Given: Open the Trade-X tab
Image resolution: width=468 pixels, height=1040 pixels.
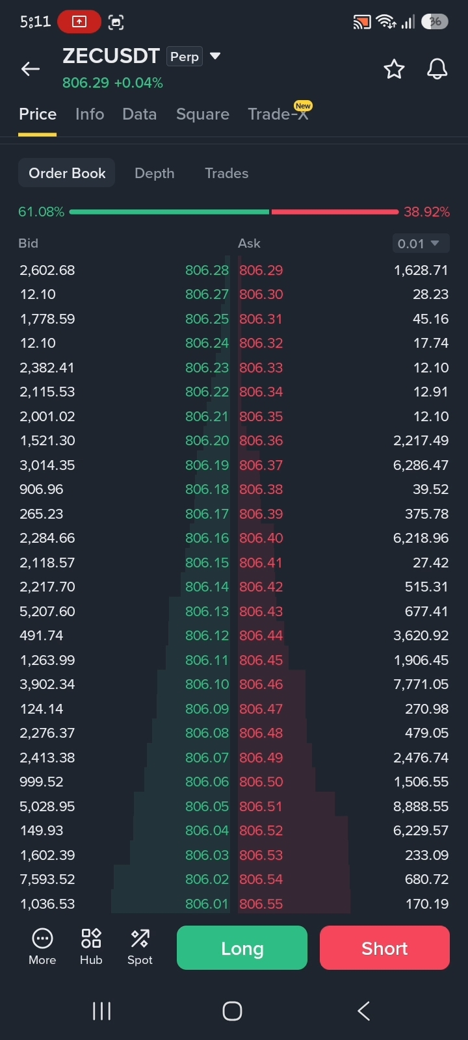Looking at the screenshot, I should pyautogui.click(x=279, y=114).
